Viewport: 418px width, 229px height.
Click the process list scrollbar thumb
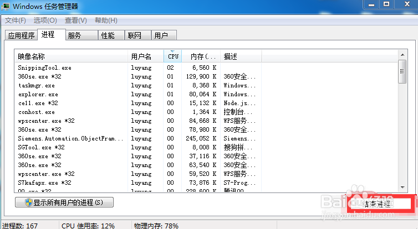click(x=402, y=71)
